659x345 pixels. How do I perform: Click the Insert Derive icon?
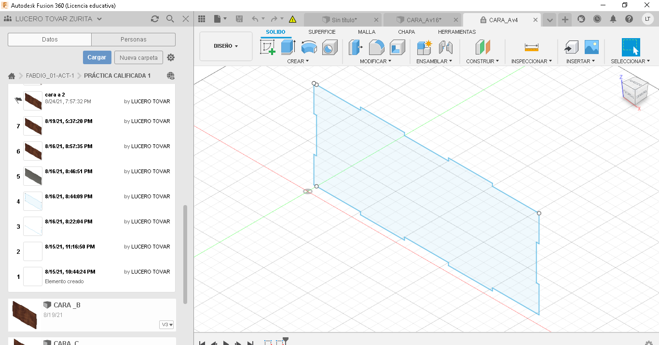click(571, 47)
